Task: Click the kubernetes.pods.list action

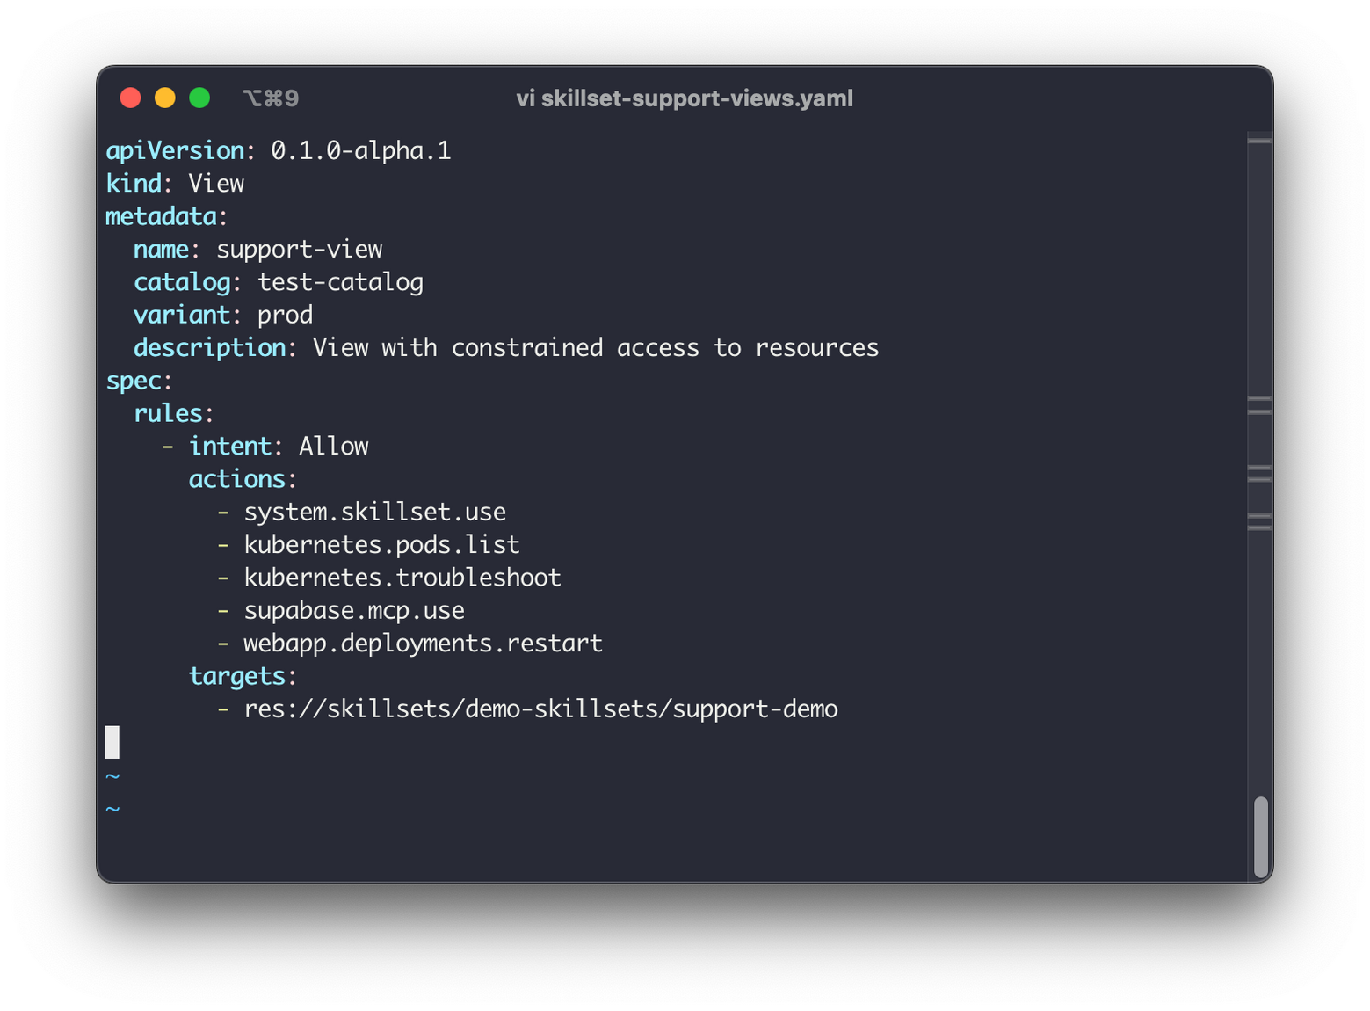Action: pyautogui.click(x=381, y=545)
